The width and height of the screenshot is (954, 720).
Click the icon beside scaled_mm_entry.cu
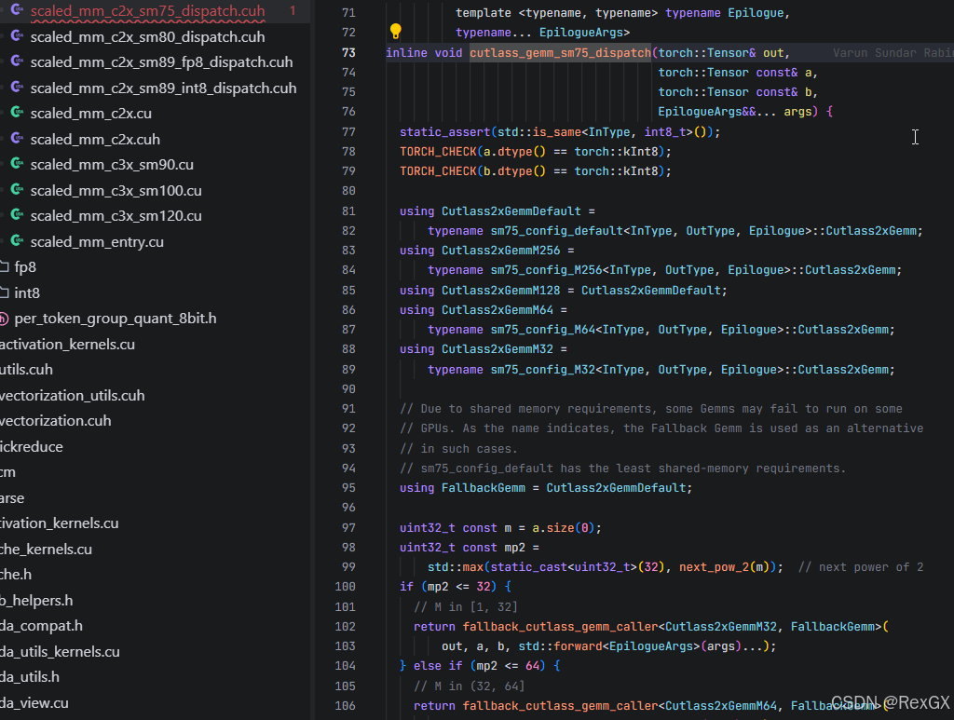click(x=18, y=241)
